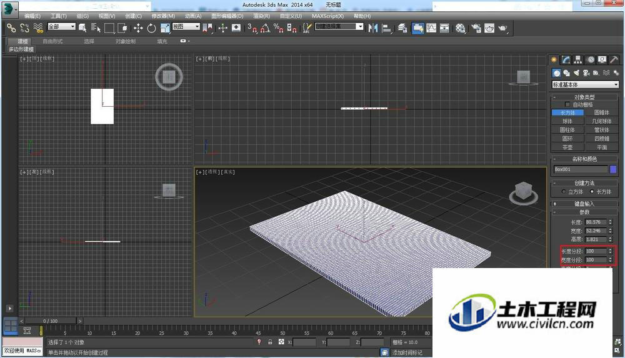Screen dimensions: 625x358
Task: Switch to the Hierarchy command panel tab
Action: click(x=578, y=60)
